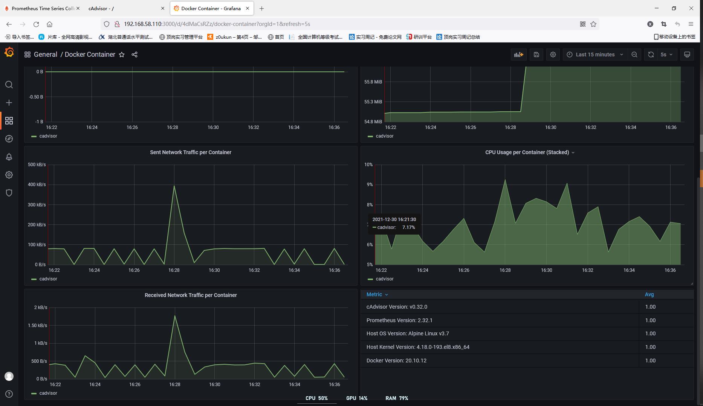Click the Docker Container dashboard title

pyautogui.click(x=90, y=55)
